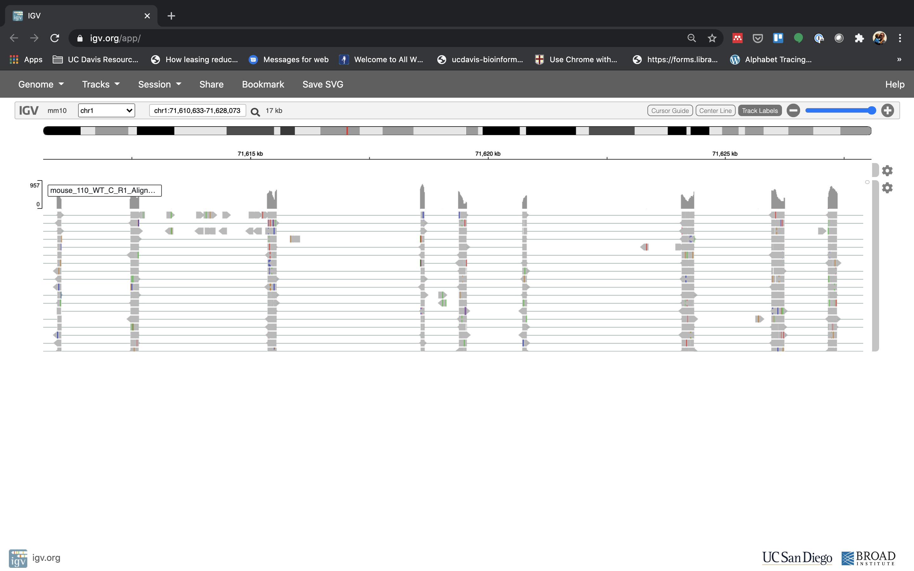Screen dimensions: 914x571
Task: Click the Save SVG button
Action: point(322,84)
